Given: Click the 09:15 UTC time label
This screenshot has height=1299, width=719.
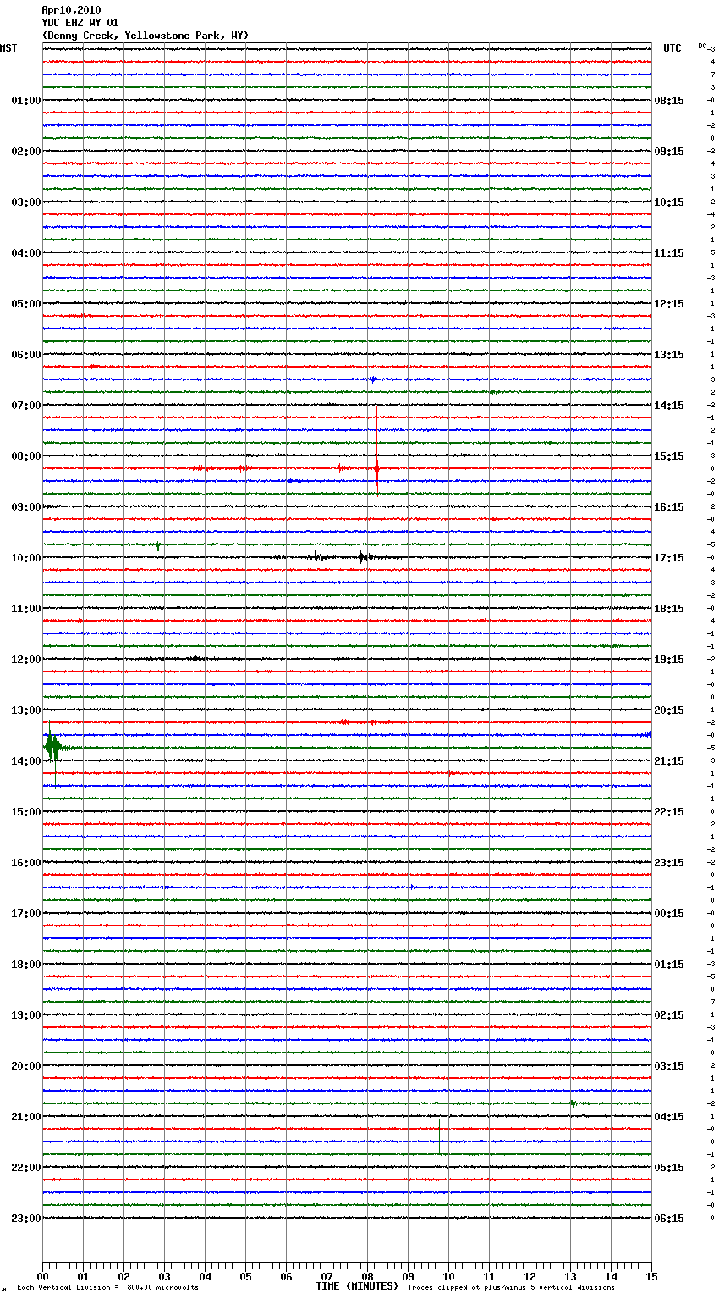Looking at the screenshot, I should coord(669,152).
